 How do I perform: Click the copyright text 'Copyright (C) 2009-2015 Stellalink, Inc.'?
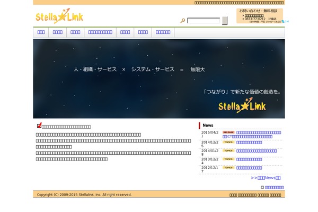click(x=84, y=195)
